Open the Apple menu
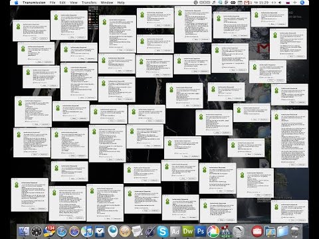 (x=16, y=3)
